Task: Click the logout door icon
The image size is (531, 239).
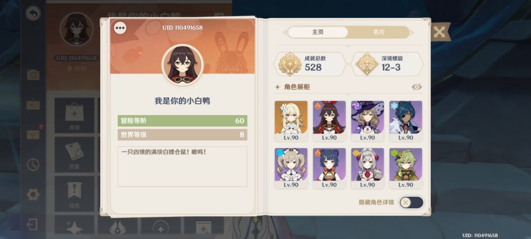Action: click(32, 224)
